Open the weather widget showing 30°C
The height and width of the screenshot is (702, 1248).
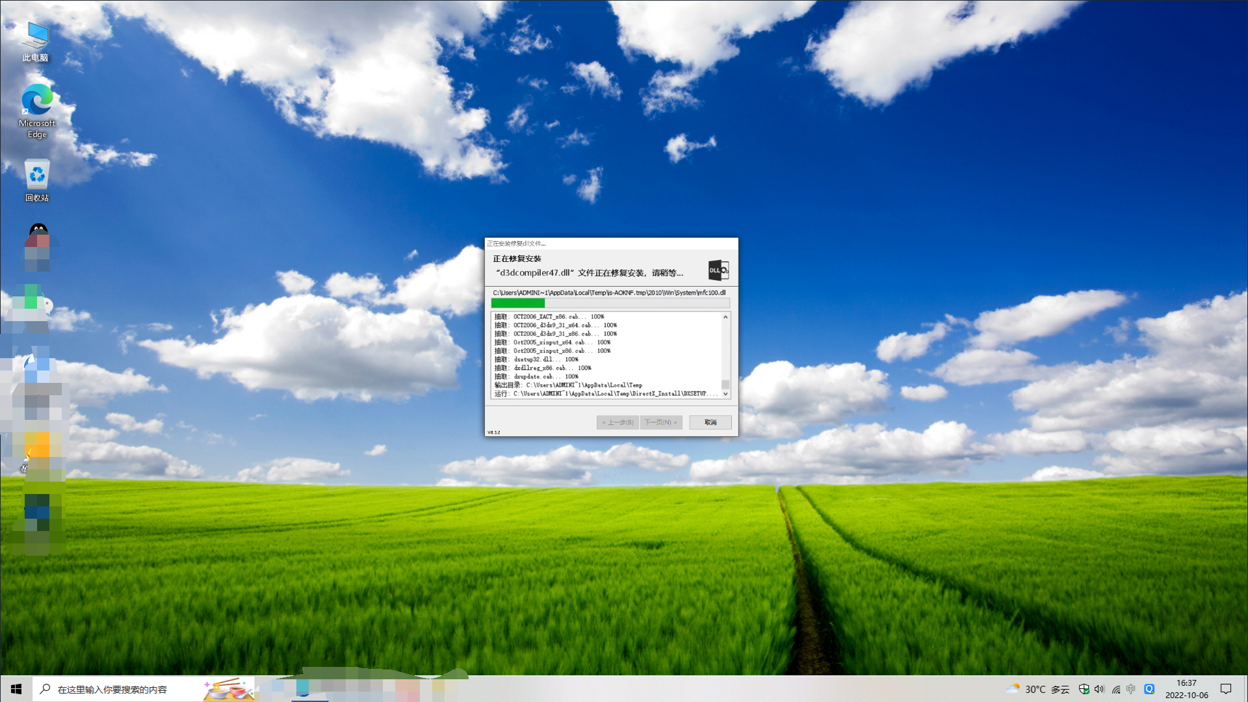coord(1039,689)
